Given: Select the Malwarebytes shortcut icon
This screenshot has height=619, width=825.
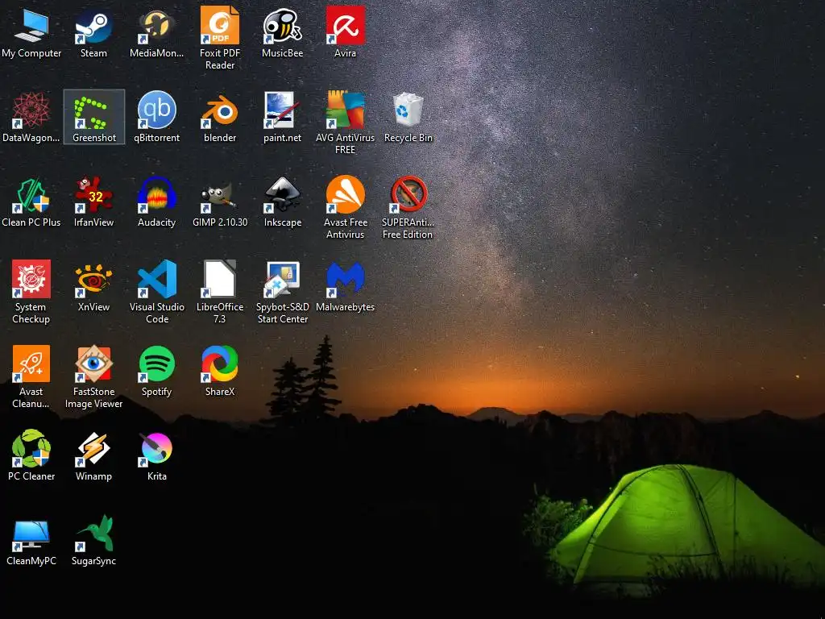Looking at the screenshot, I should click(345, 280).
